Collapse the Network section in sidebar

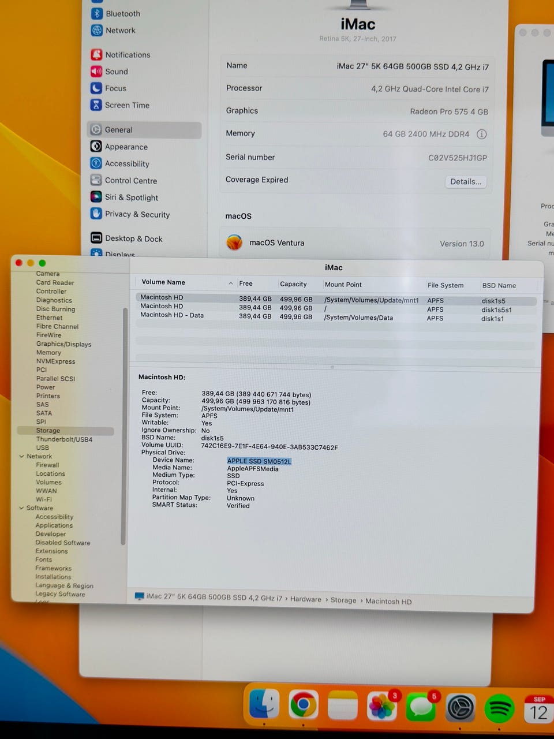[21, 456]
